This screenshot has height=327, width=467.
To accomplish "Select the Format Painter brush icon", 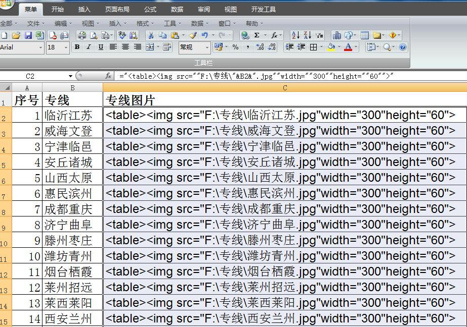I will pyautogui.click(x=193, y=35).
